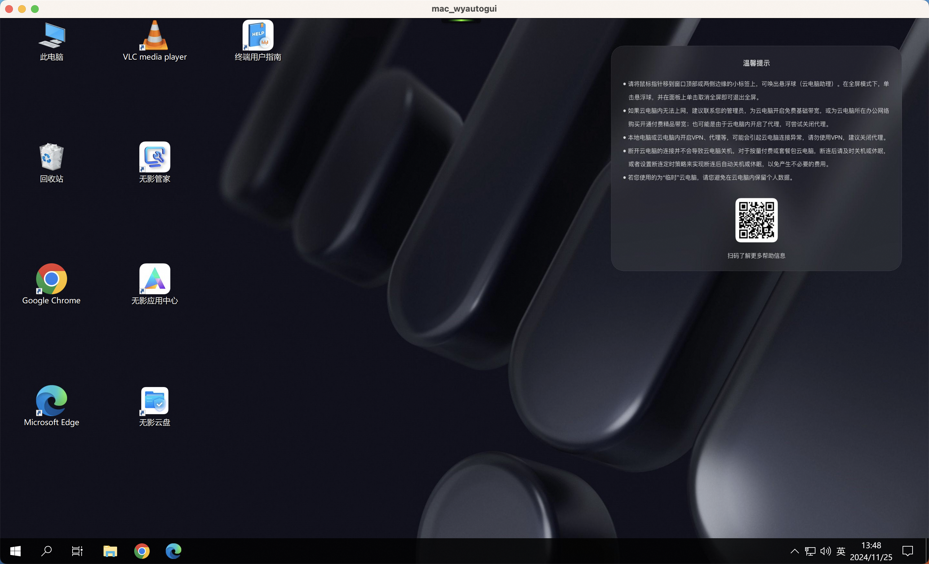Maximize the mac_wyautogui window

point(35,9)
